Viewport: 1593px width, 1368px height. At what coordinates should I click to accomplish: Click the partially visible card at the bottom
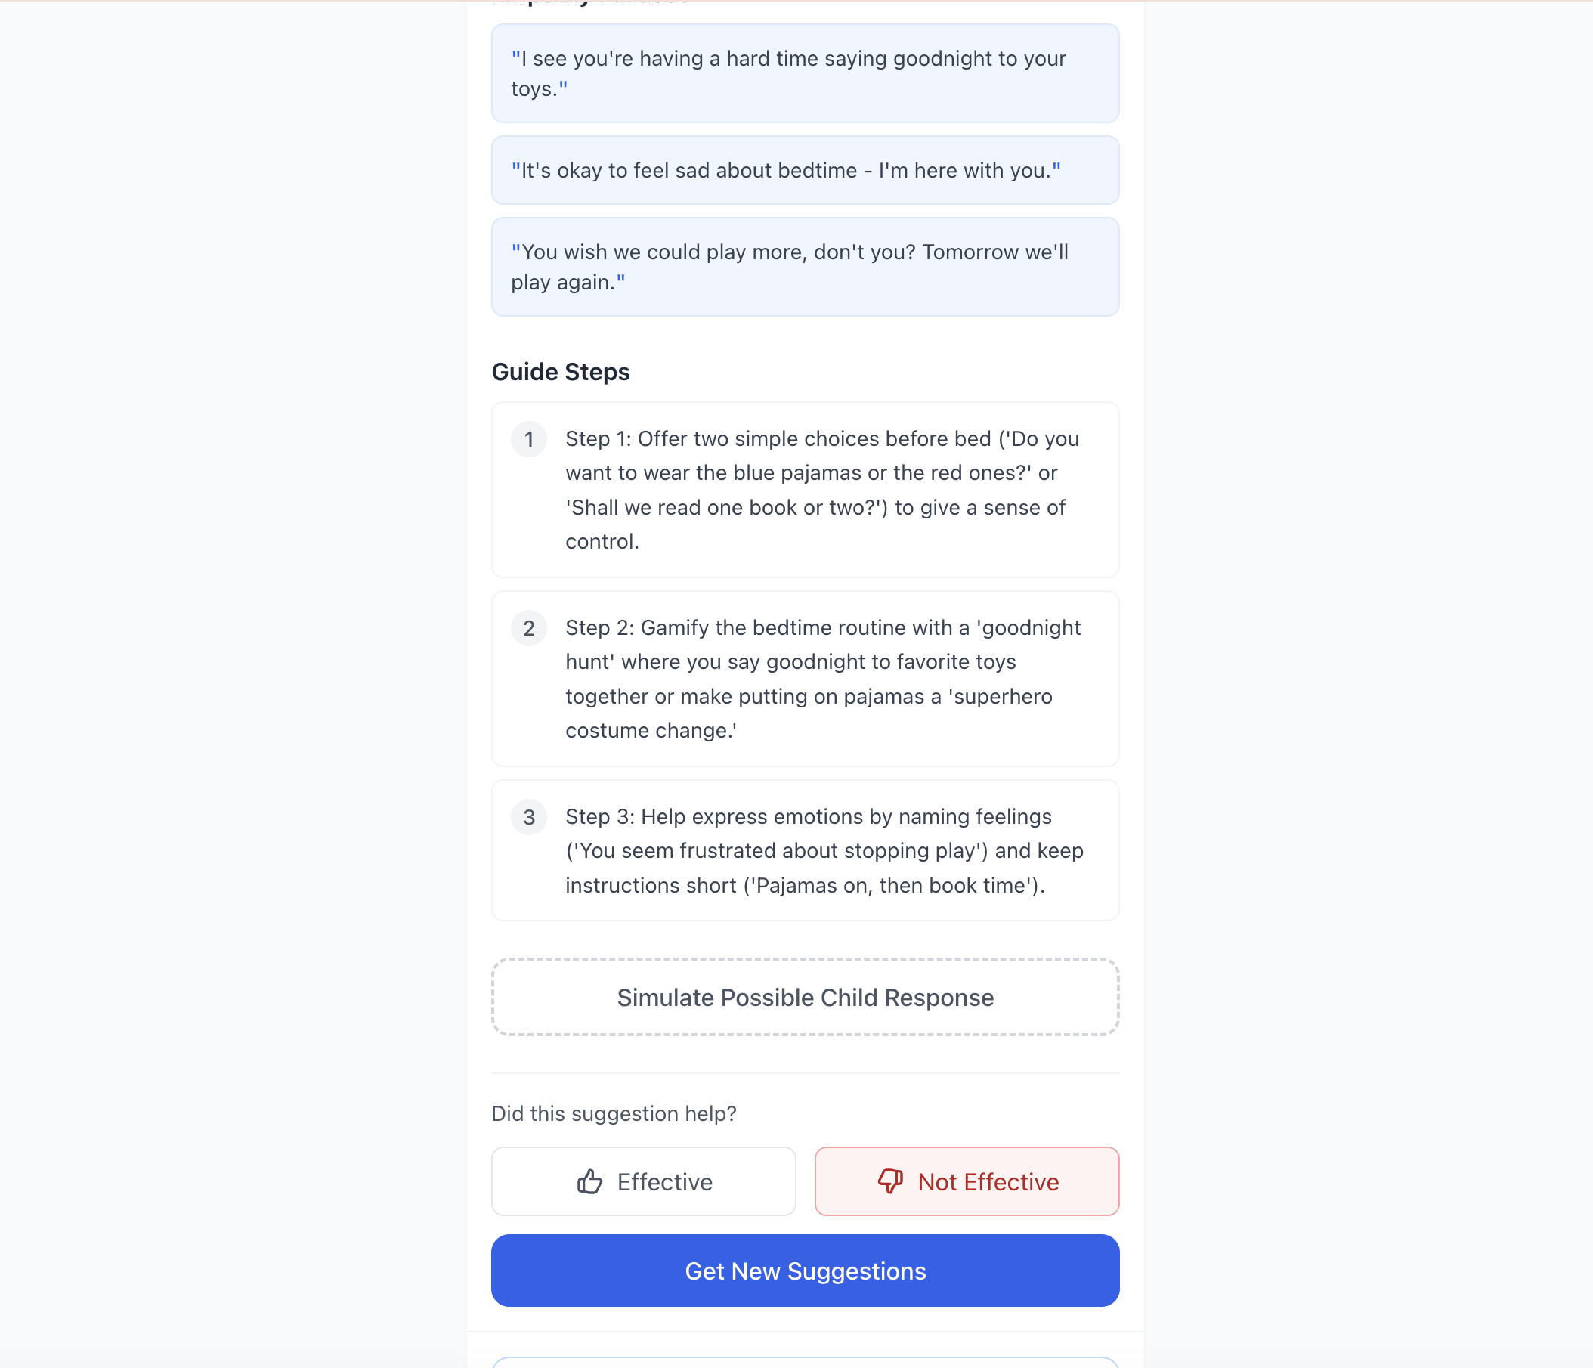(805, 1362)
